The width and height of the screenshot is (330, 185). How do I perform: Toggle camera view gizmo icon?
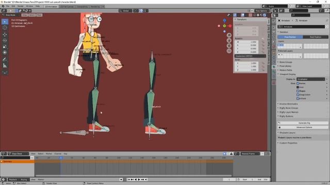click(x=229, y=46)
